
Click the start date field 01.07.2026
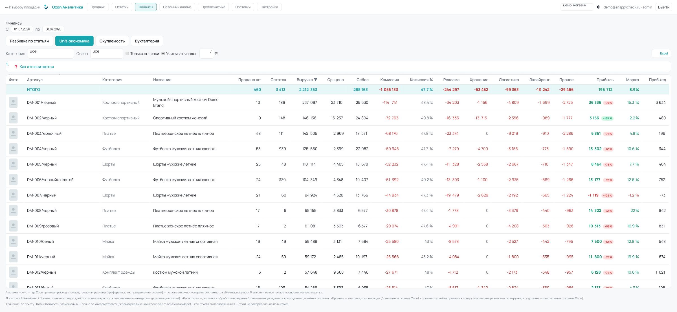(22, 29)
